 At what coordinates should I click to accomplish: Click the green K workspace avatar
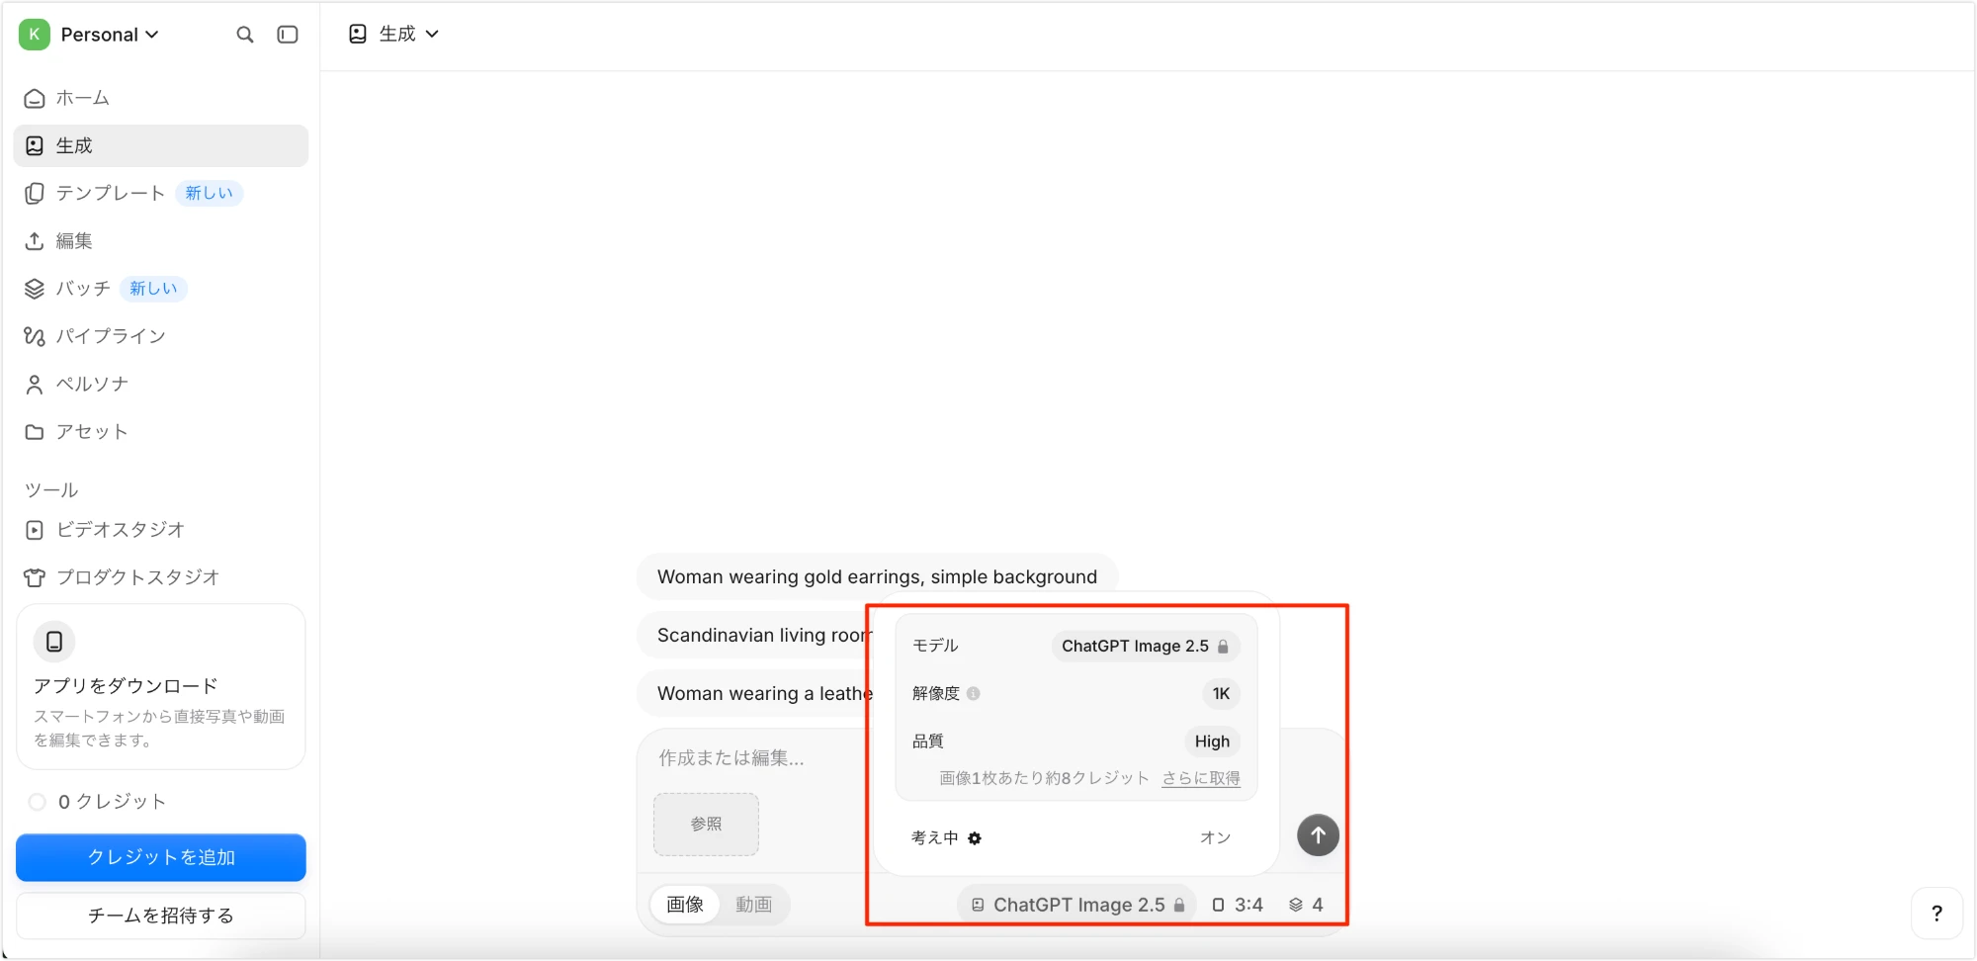35,35
